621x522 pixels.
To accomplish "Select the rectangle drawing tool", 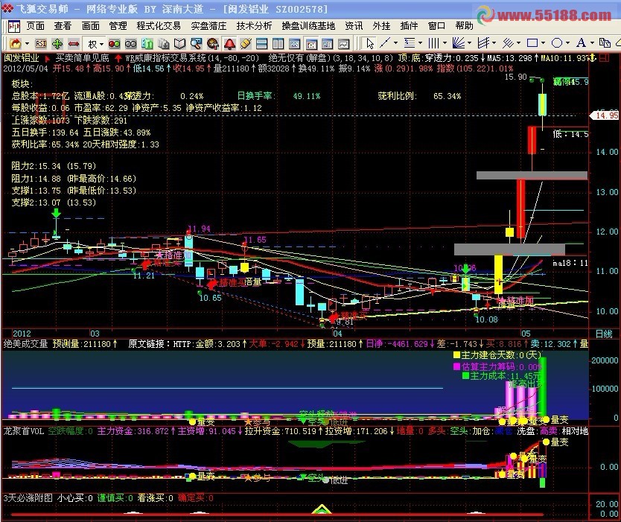I will [532, 45].
